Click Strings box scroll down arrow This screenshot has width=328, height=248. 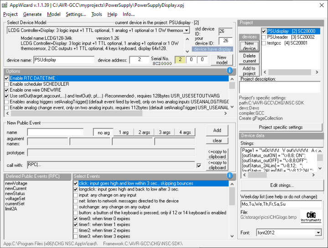pyautogui.click(x=320, y=168)
